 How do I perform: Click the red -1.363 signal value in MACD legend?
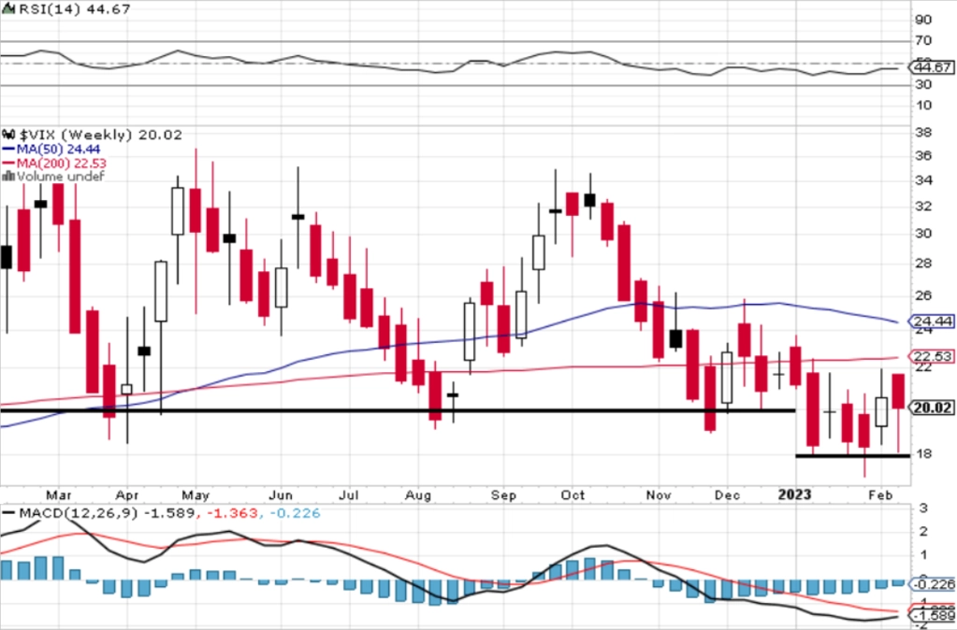[x=231, y=513]
